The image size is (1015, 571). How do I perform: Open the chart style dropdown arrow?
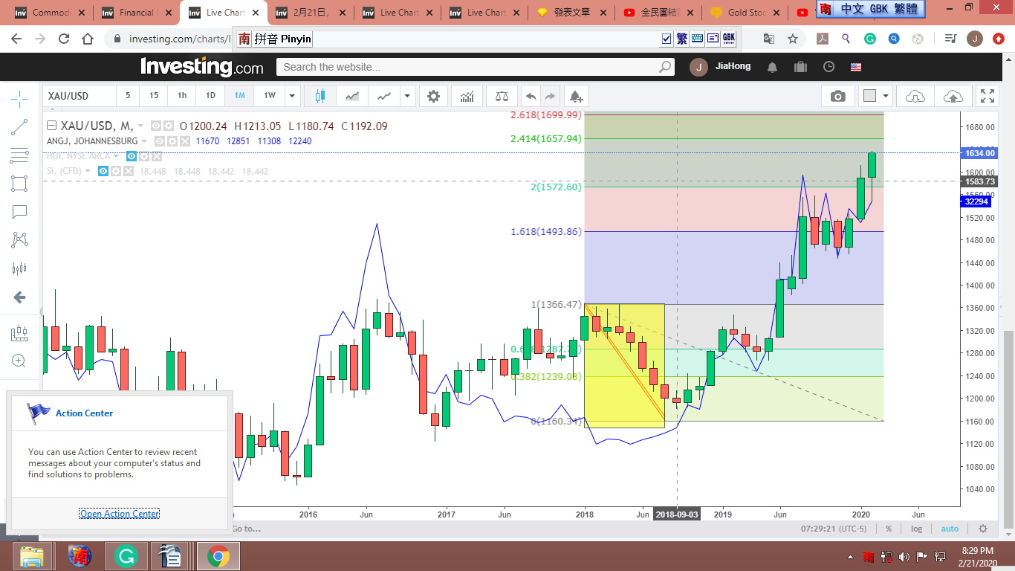click(406, 96)
